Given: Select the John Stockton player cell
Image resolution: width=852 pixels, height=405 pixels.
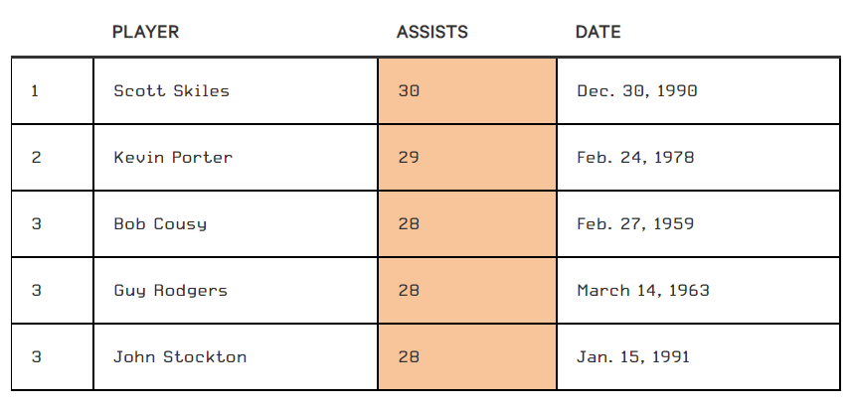Looking at the screenshot, I should [180, 357].
